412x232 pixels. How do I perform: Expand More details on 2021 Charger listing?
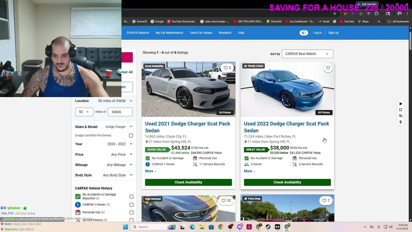click(151, 171)
